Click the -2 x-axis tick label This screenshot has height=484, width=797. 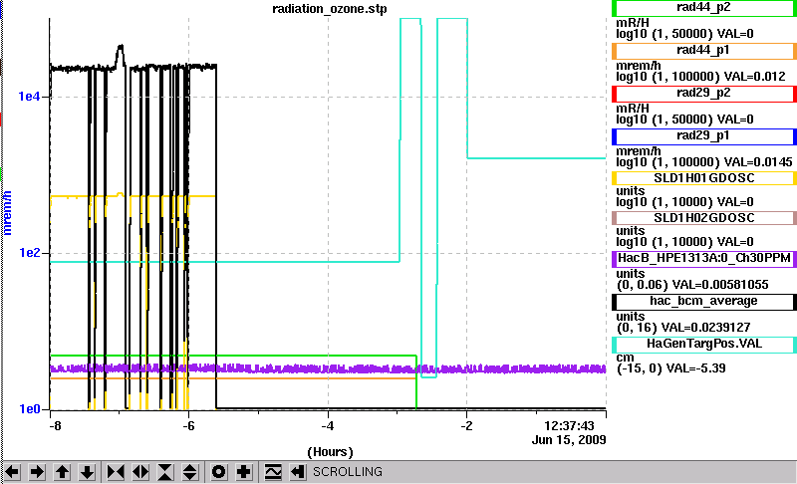(466, 425)
